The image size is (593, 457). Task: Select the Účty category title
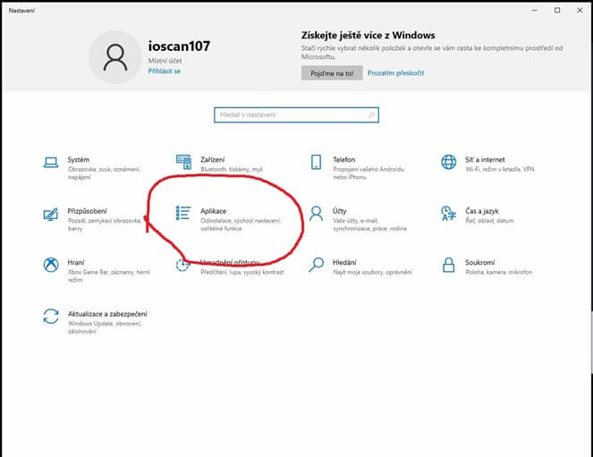(339, 211)
